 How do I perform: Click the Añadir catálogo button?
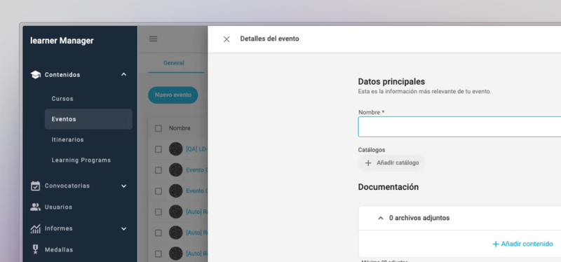(392, 163)
